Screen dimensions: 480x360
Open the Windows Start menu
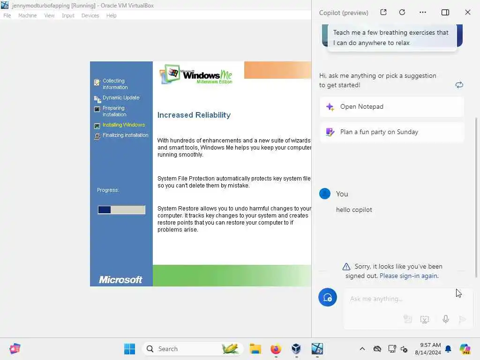[x=129, y=349]
